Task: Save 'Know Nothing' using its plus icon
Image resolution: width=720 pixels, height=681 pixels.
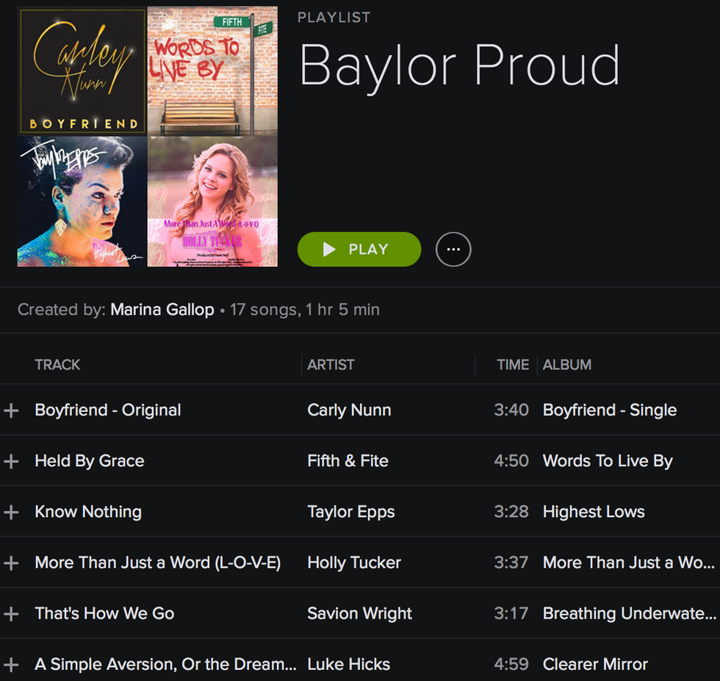Action: 11,512
